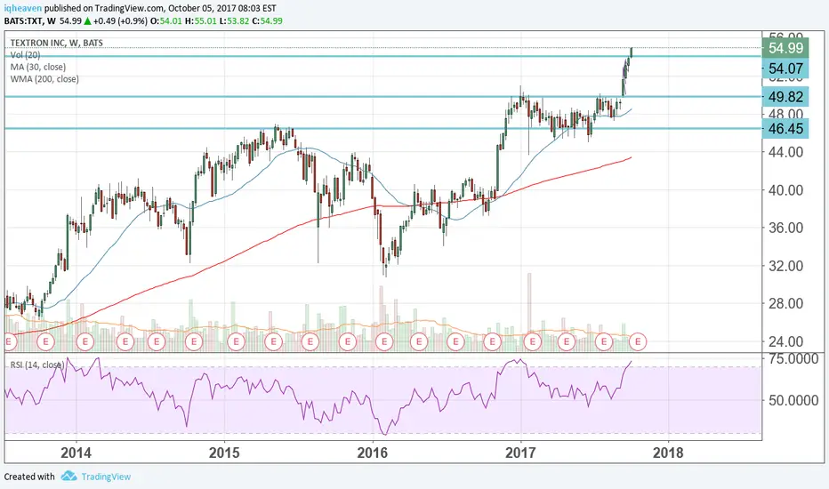This screenshot has width=829, height=489.
Task: Click the WMA (200, close) indicator label
Action: (44, 79)
